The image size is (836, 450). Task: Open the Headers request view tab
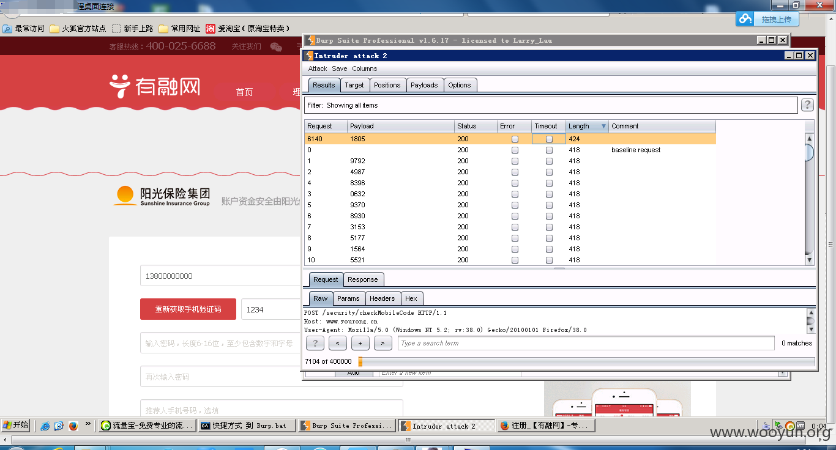(x=382, y=298)
